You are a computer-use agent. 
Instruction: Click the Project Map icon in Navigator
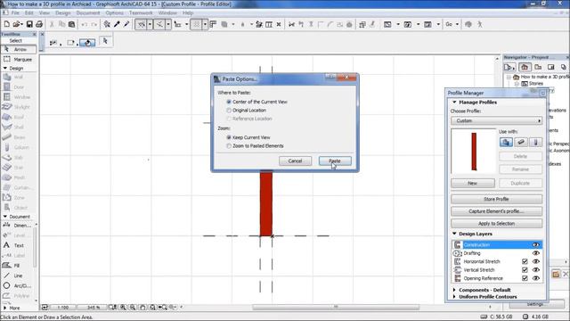pyautogui.click(x=525, y=67)
